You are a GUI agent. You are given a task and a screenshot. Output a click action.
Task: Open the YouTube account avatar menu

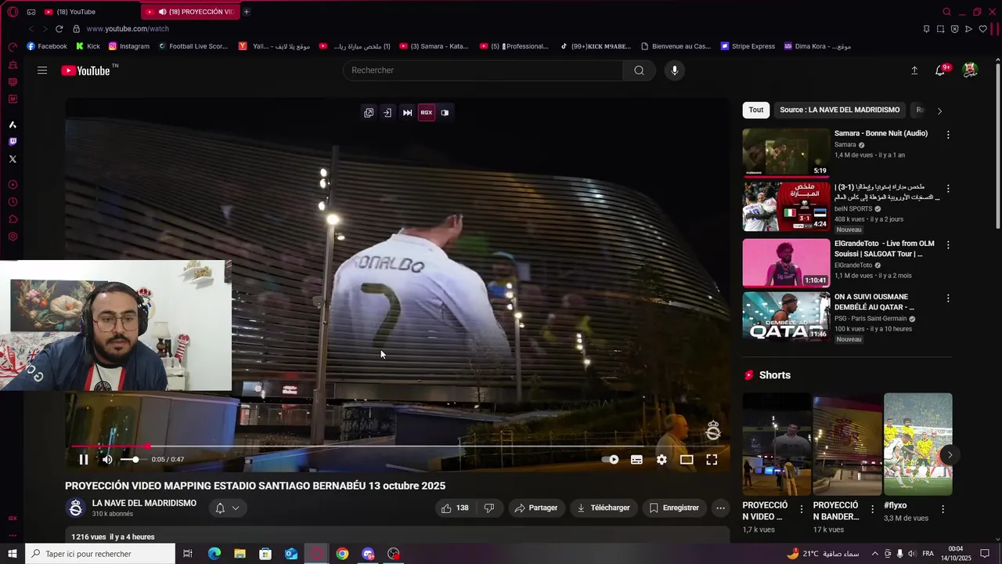970,70
